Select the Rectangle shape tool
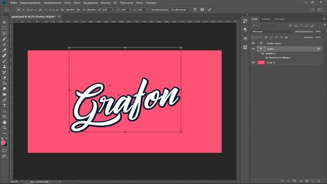This screenshot has height=184, width=327. tap(4, 117)
